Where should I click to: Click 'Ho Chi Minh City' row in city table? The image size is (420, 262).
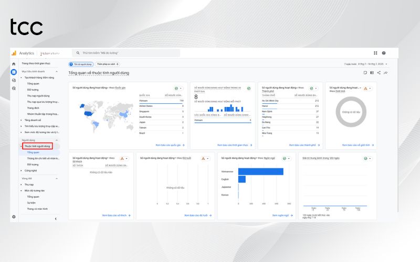290,101
